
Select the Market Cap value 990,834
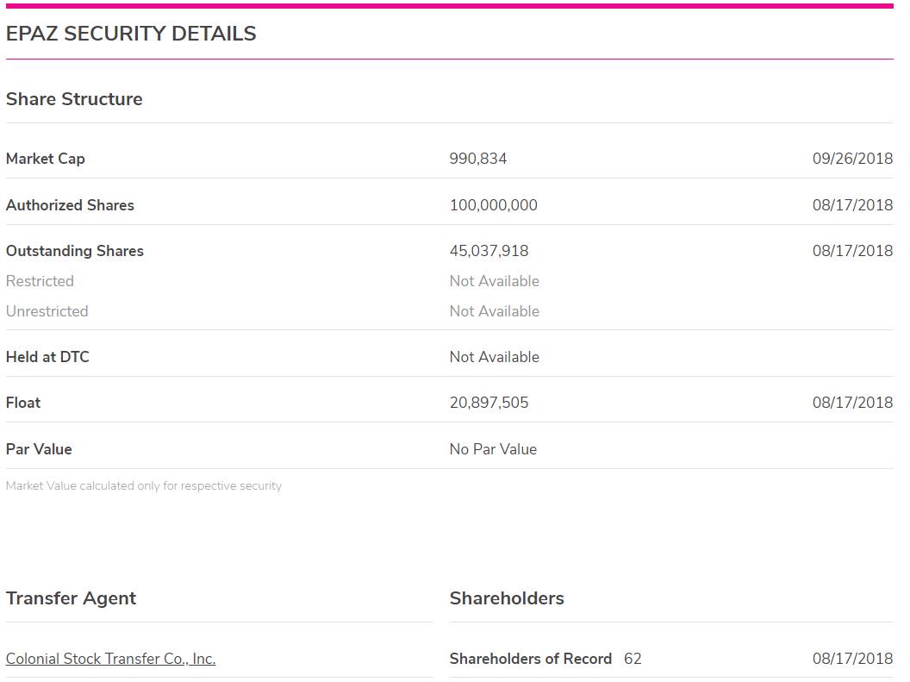point(478,159)
